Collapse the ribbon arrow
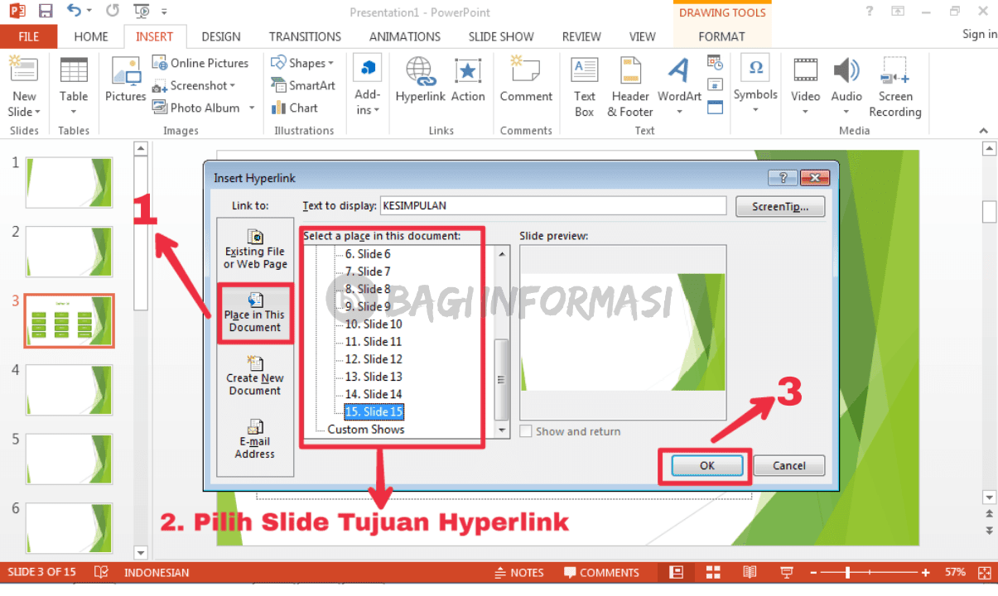Screen dimensions: 998x596 (x=984, y=131)
